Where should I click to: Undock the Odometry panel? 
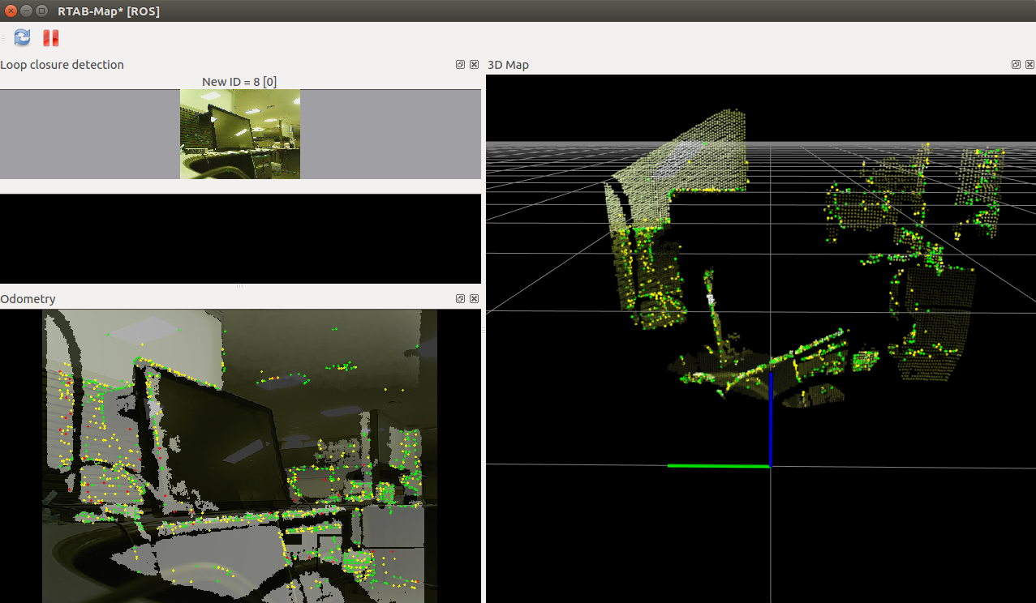pyautogui.click(x=460, y=299)
